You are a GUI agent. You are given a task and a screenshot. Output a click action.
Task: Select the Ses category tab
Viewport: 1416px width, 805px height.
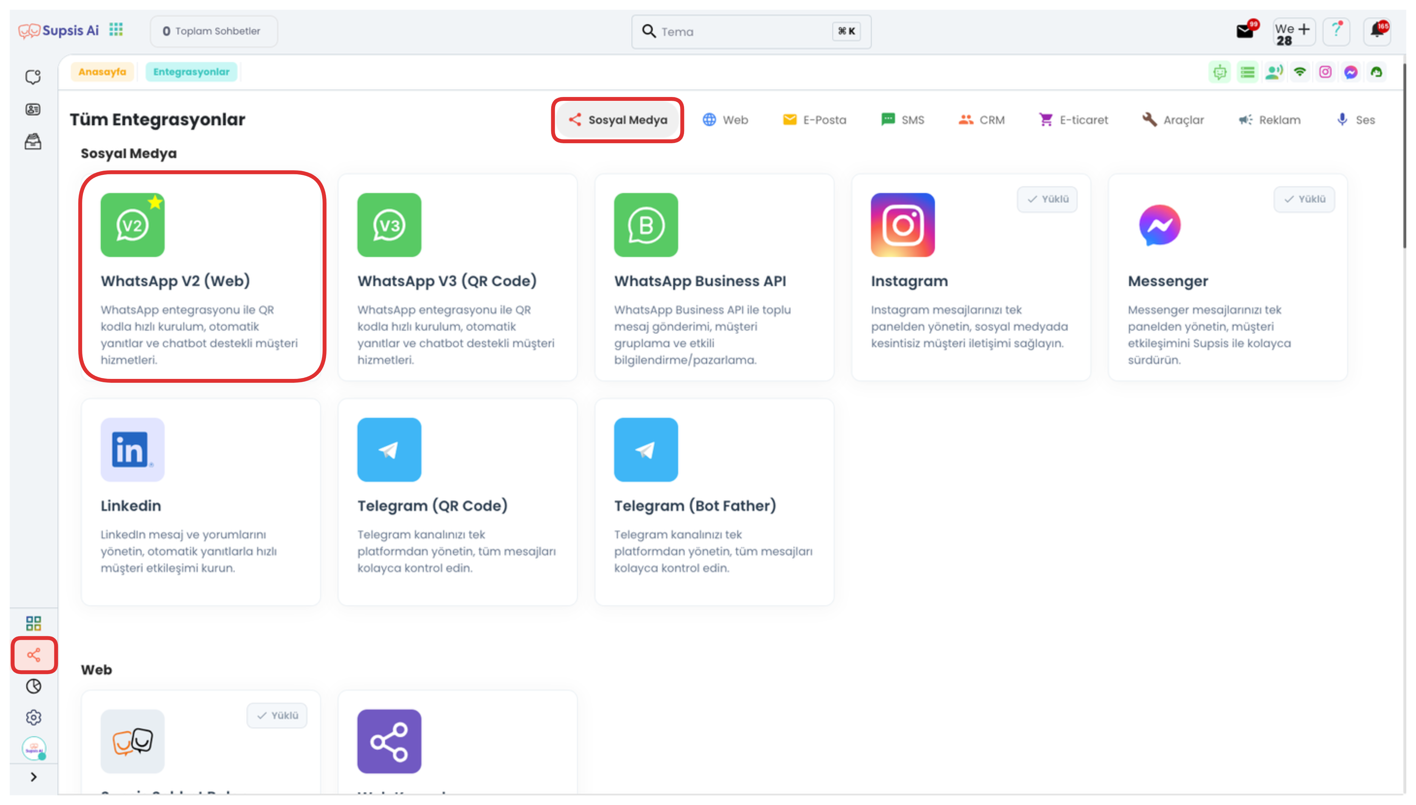[1355, 120]
